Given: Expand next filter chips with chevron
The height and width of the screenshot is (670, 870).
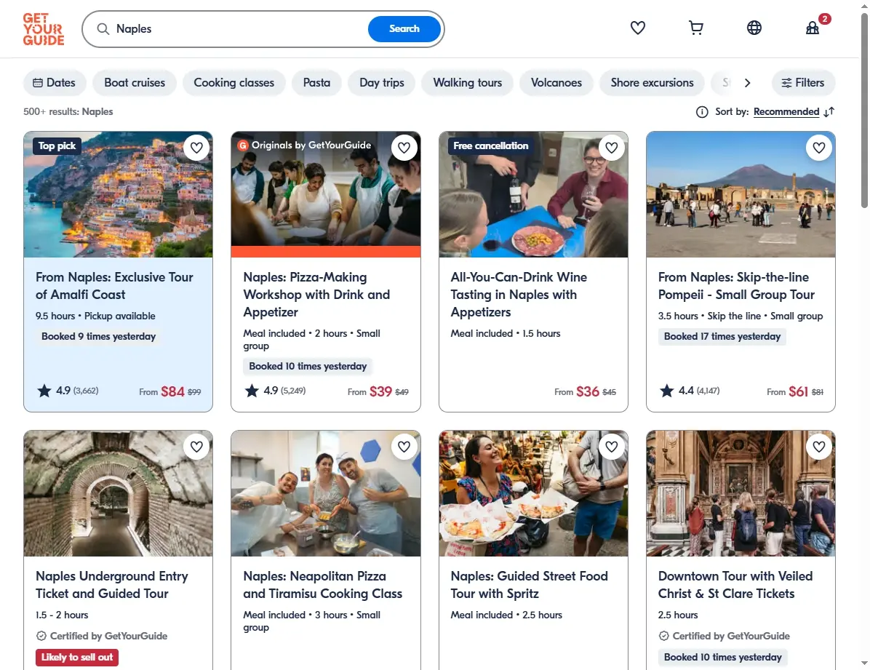Looking at the screenshot, I should pyautogui.click(x=747, y=83).
